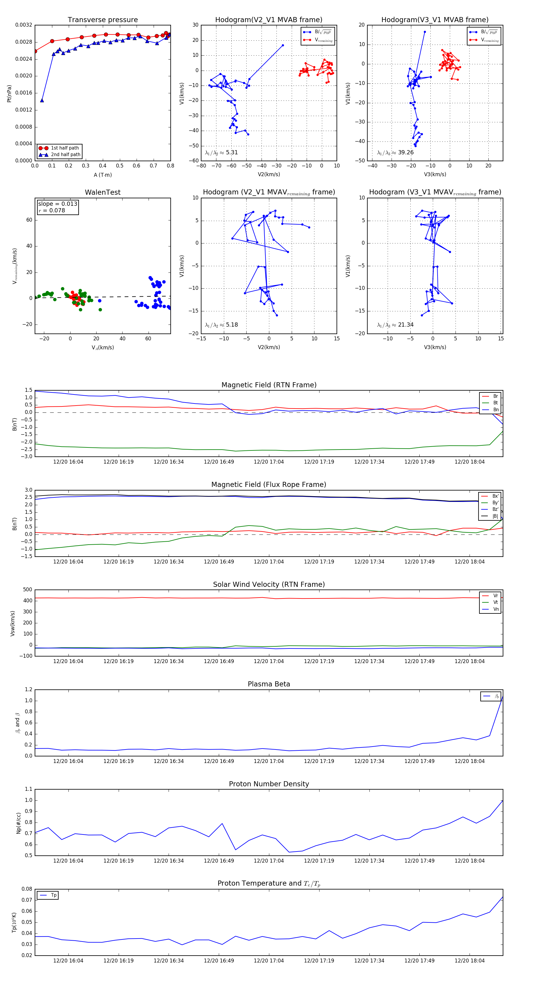Image resolution: width=538 pixels, height=987 pixels.
Task: Click the "Hodogram(V3_V1 MVAB frame)" title
Action: click(435, 20)
